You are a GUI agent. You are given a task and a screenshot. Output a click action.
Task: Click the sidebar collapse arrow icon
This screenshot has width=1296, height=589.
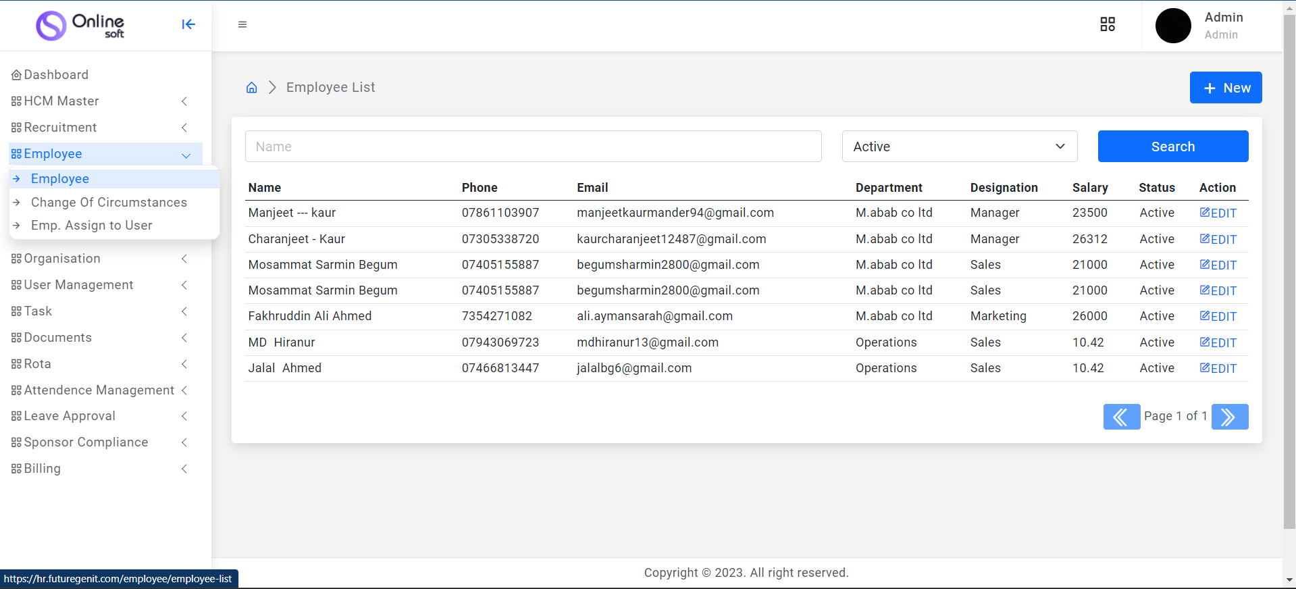(188, 24)
